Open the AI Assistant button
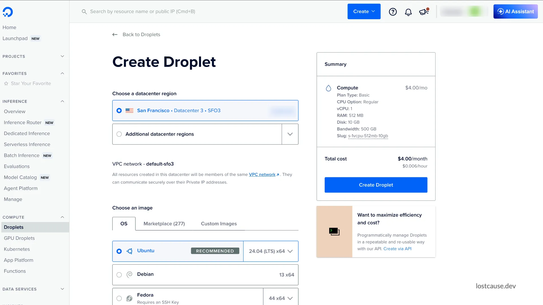The image size is (543, 305). (x=516, y=12)
